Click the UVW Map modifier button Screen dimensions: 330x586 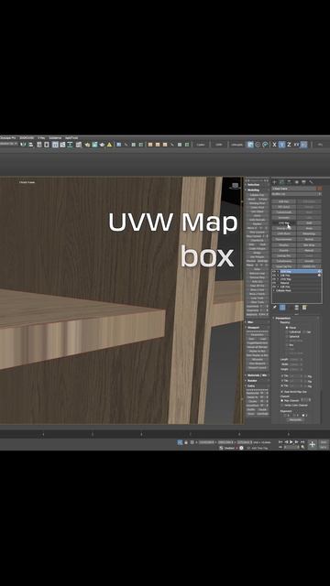284,222
